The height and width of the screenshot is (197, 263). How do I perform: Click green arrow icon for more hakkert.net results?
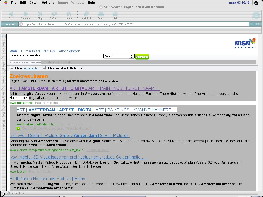(18, 129)
